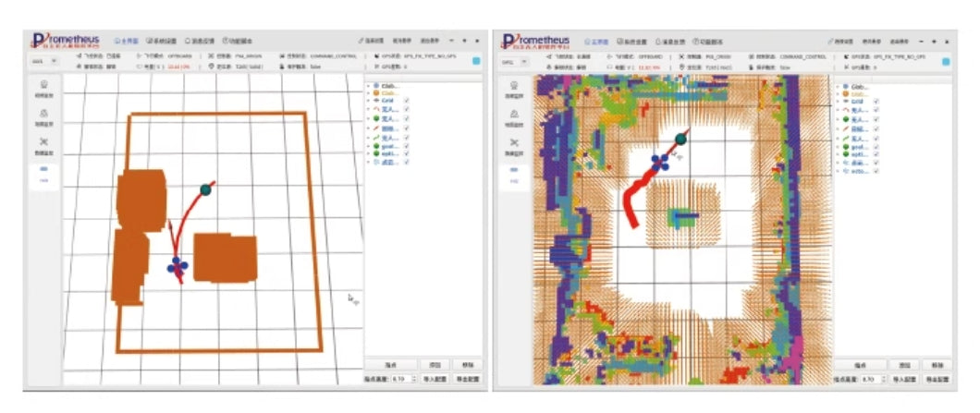Open the GPS dropdown at right window's status bar
The width and height of the screenshot is (980, 413).
(513, 61)
